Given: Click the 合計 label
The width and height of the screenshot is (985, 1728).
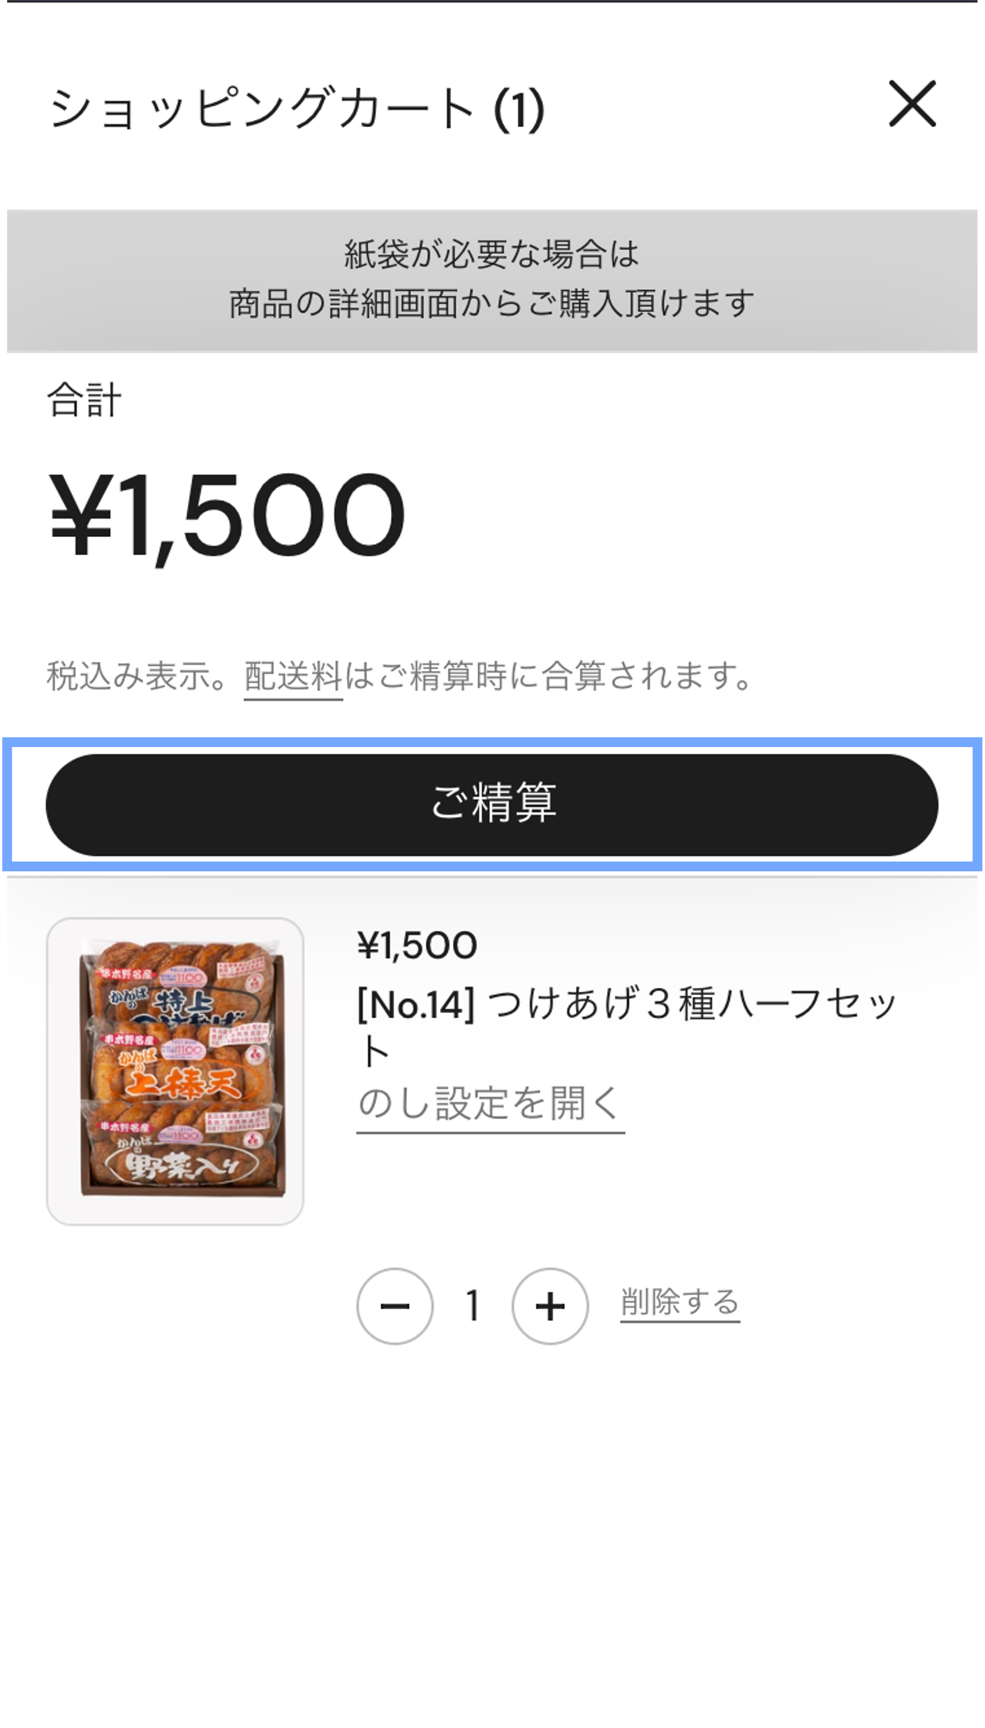Looking at the screenshot, I should click(x=84, y=401).
